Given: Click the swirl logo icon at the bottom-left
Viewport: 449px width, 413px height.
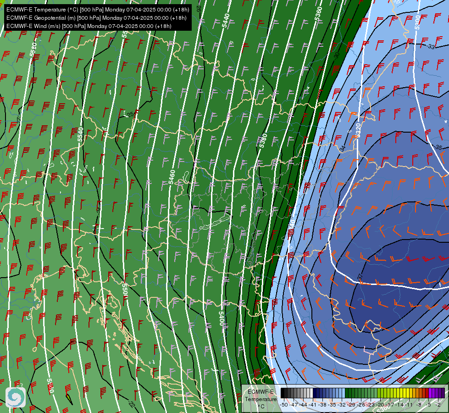Looking at the screenshot, I should coord(16,397).
